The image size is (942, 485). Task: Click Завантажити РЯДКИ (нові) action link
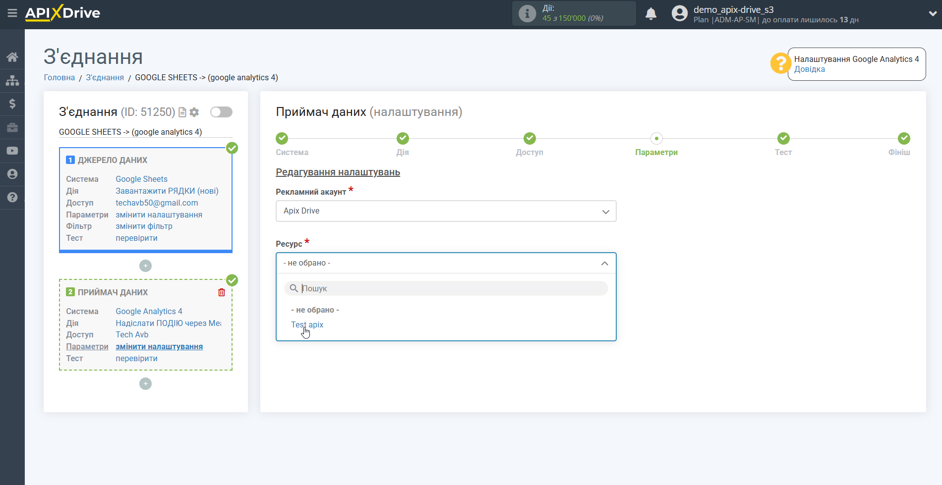point(167,191)
